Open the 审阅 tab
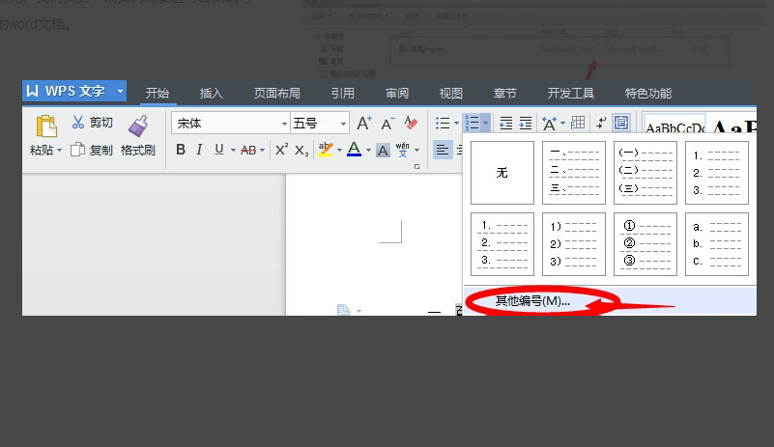774x447 pixels. point(397,93)
